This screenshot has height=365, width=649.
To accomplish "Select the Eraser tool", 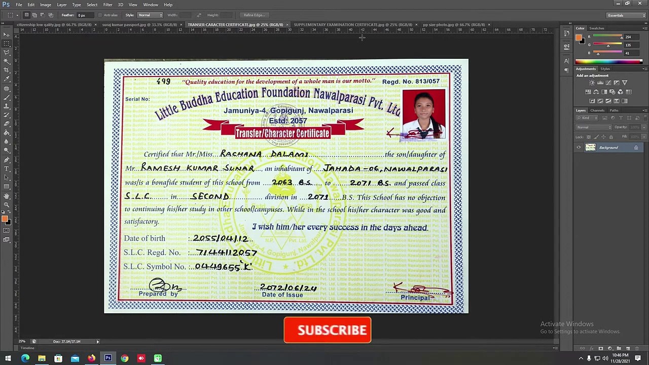I will 7,124.
